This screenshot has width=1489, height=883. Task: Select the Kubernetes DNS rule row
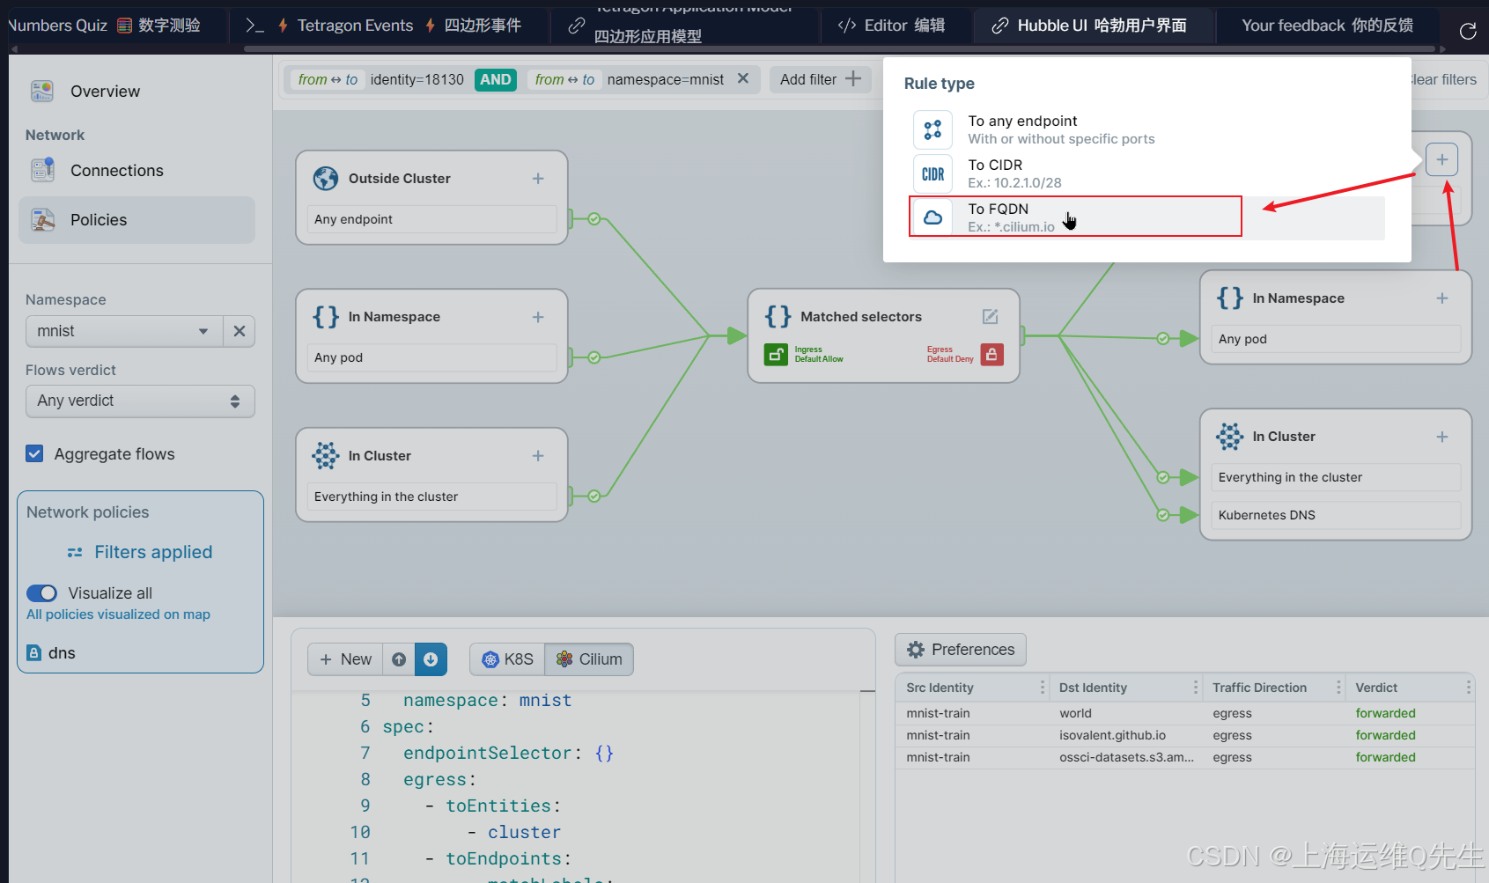click(1336, 515)
